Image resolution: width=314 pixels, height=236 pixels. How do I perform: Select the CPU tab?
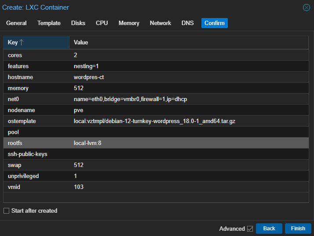[x=102, y=23]
